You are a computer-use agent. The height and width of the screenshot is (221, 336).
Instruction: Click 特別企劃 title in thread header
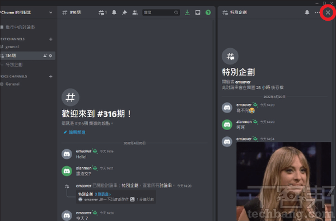(x=239, y=12)
